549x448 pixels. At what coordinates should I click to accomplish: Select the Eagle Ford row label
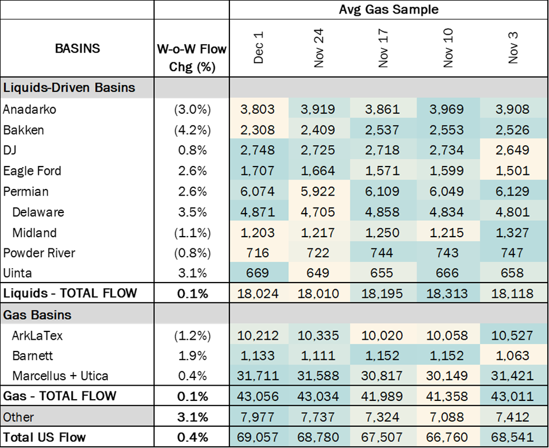32,171
